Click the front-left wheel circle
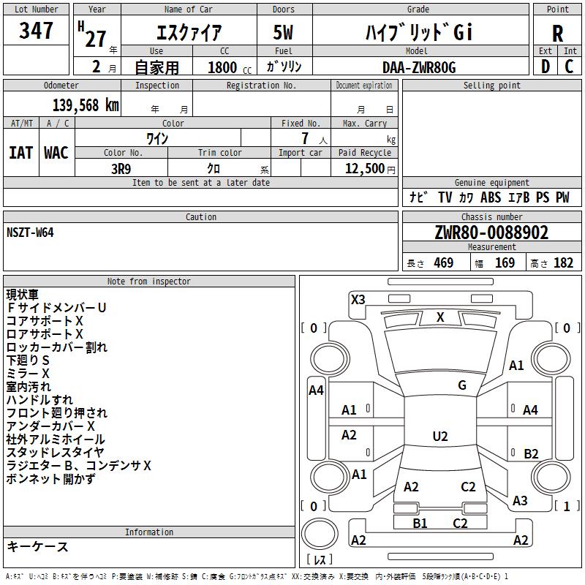The height and width of the screenshot is (585, 585). [x=330, y=358]
